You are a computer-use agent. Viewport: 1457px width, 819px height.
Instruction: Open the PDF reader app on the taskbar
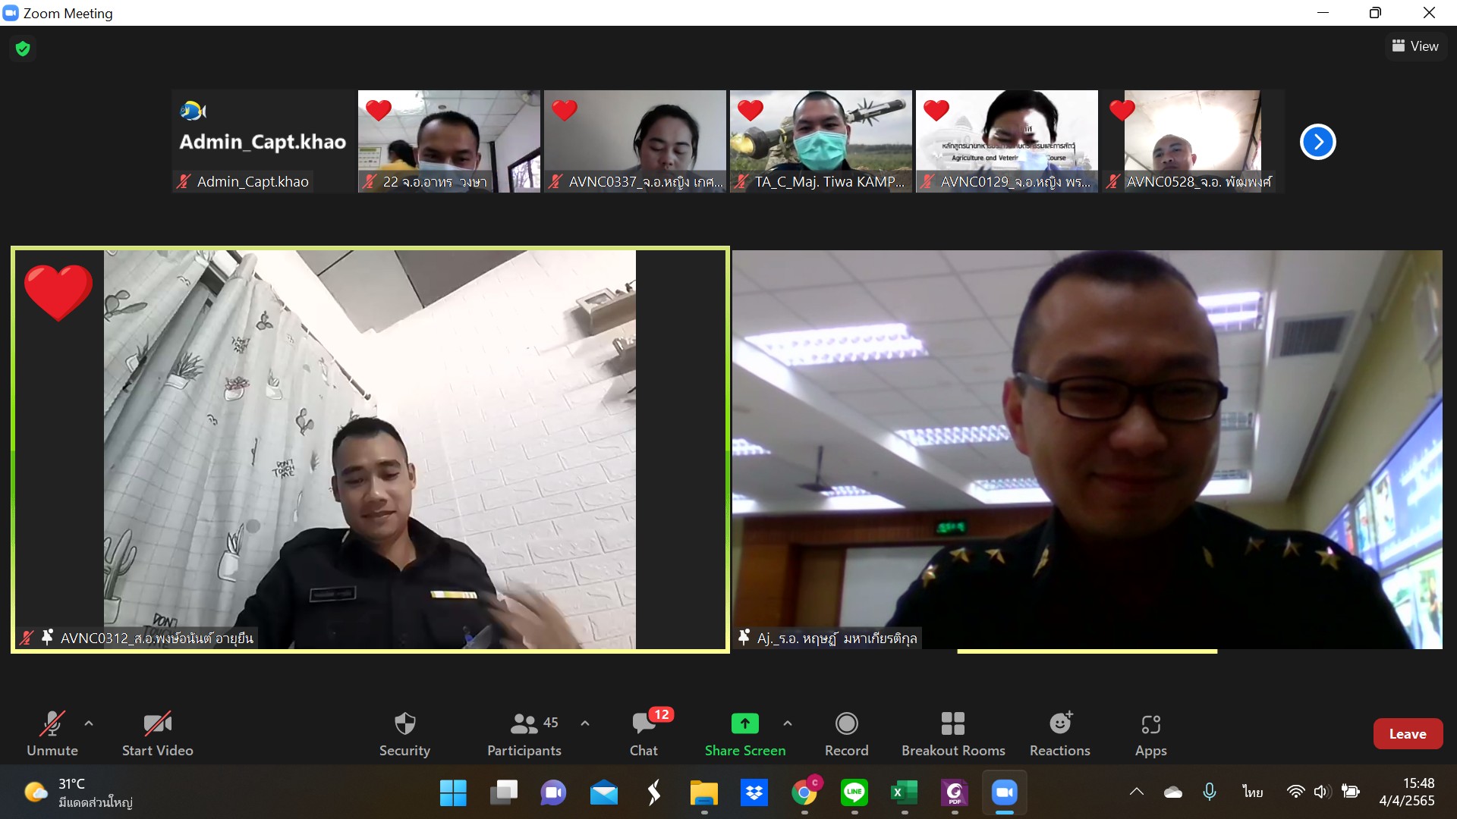click(x=954, y=793)
